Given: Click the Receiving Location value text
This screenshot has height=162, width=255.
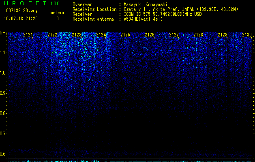Looking at the screenshot, I should click(x=181, y=9).
